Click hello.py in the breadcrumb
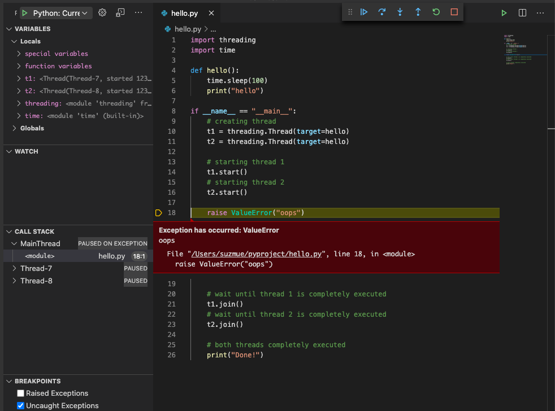 point(188,29)
